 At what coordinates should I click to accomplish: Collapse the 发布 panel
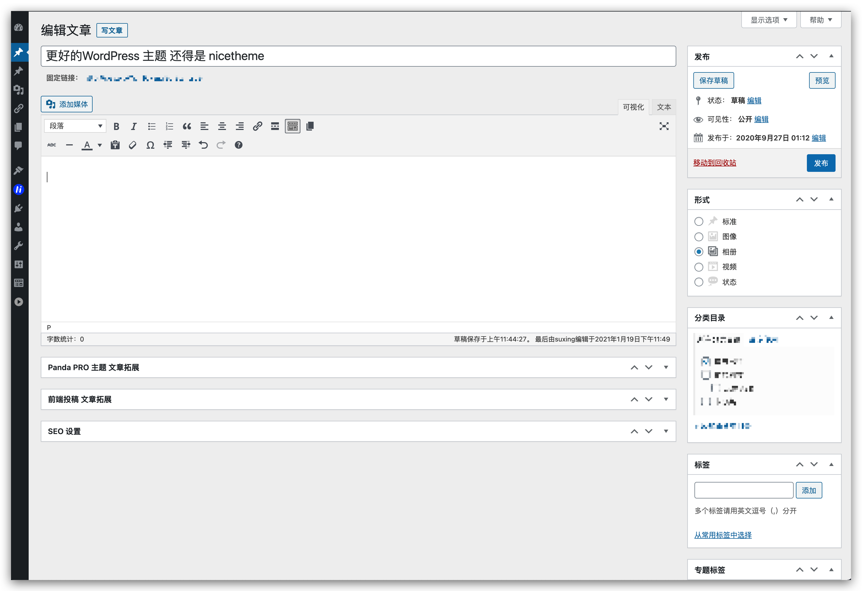click(831, 56)
